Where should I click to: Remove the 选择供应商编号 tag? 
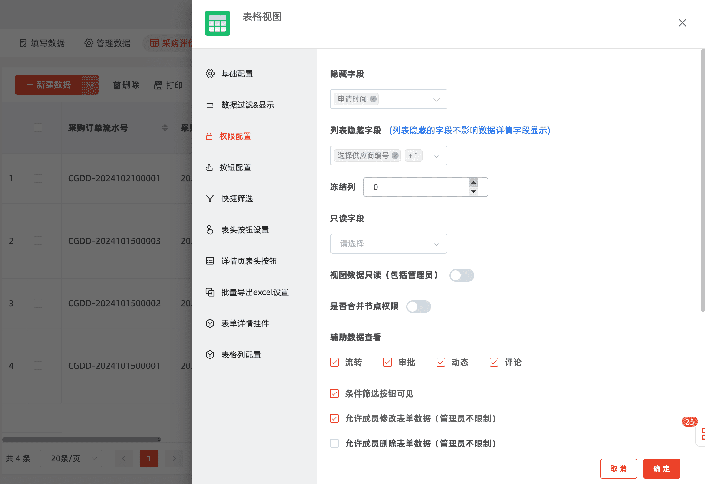click(x=395, y=156)
